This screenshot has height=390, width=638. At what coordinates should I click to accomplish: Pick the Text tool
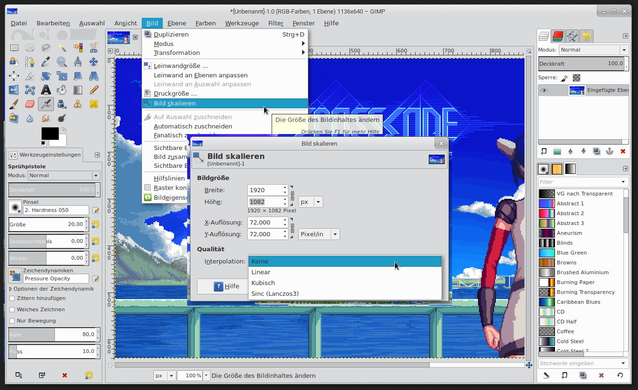pos(46,90)
